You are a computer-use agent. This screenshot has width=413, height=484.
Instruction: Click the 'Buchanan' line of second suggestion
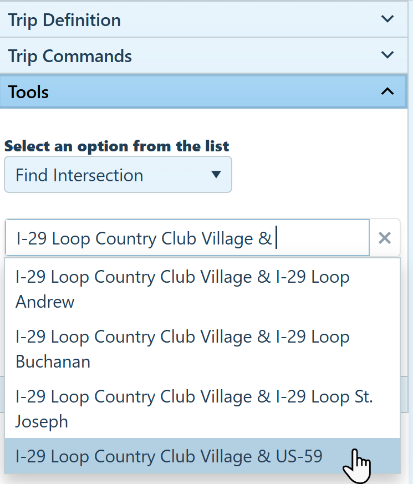coord(53,361)
